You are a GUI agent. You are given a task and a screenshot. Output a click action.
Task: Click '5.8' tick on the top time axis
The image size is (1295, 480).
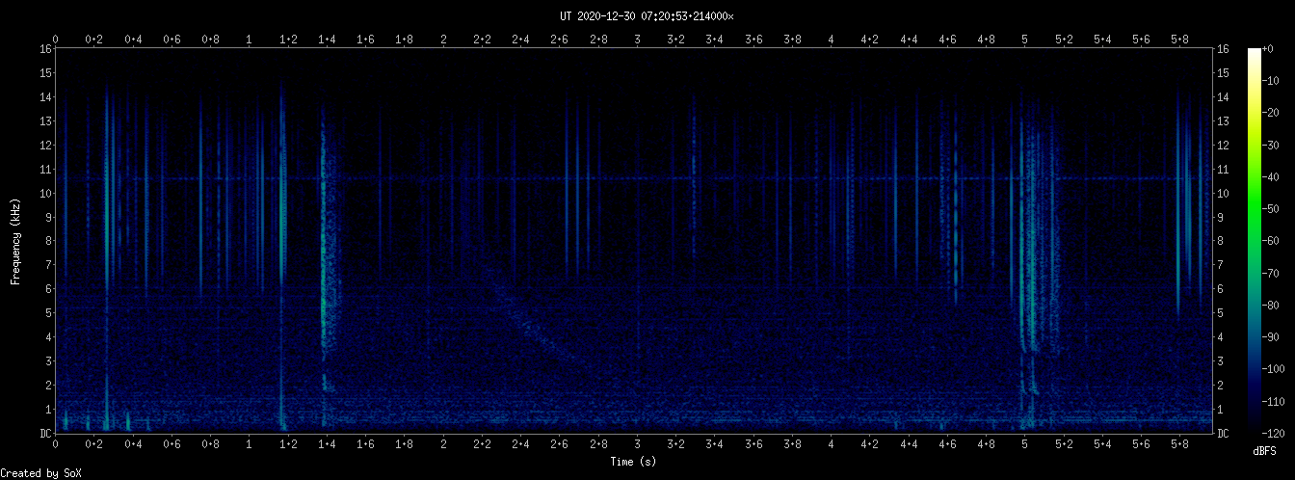[1179, 40]
